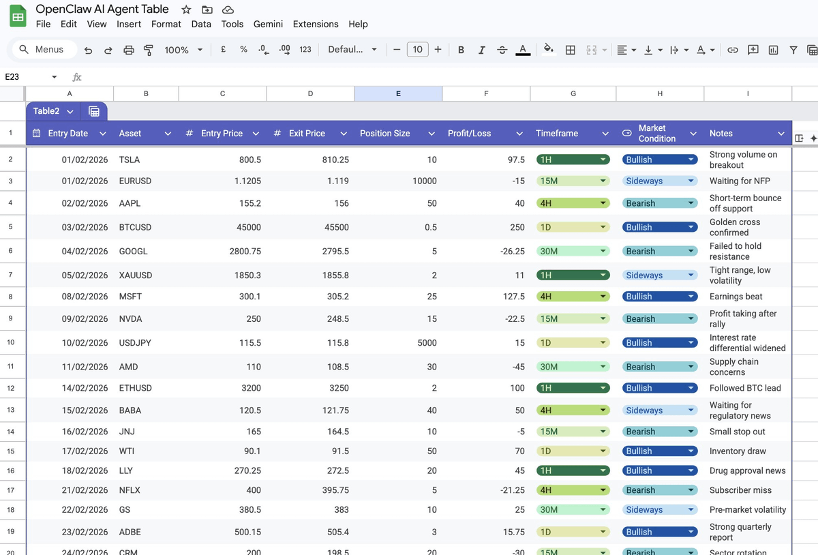
Task: Click the Menus search box
Action: click(44, 49)
